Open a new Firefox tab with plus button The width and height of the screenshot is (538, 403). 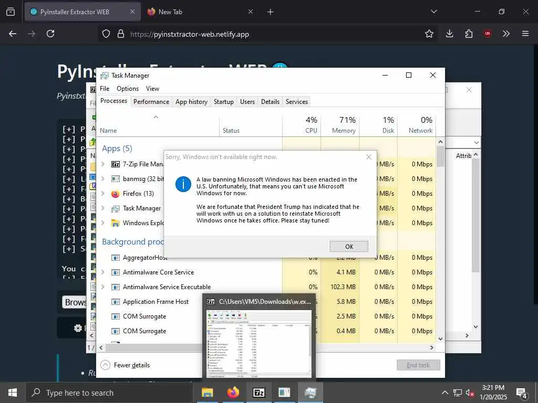pos(271,12)
